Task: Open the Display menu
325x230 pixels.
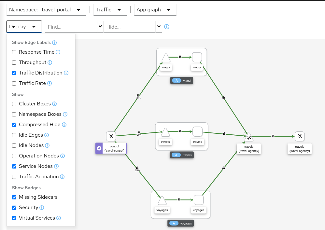Action: pyautogui.click(x=24, y=26)
